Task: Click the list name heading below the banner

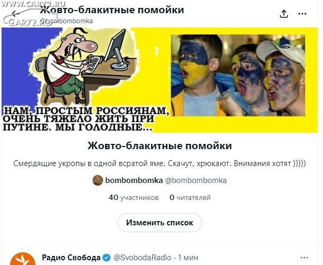Action: (x=160, y=145)
